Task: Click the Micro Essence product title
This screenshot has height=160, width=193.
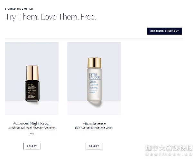Action: (94, 123)
